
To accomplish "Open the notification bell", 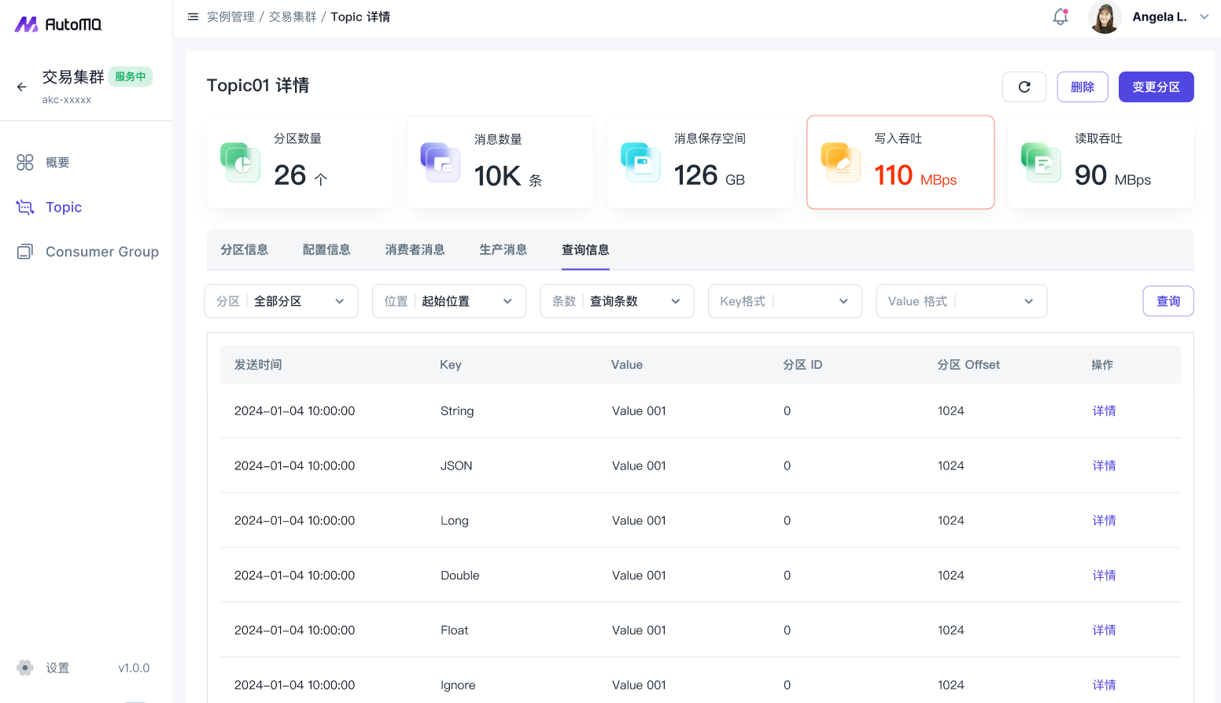I will coord(1061,17).
